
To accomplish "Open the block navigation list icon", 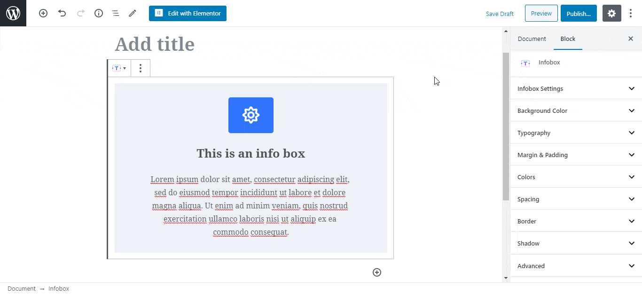I will coord(115,13).
